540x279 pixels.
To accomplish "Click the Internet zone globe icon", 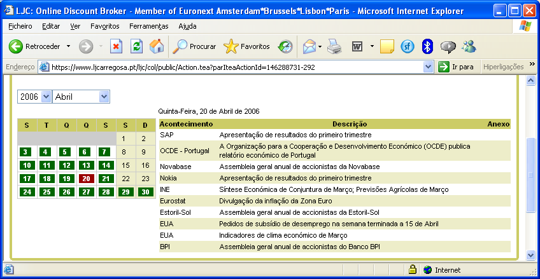I will (x=428, y=269).
